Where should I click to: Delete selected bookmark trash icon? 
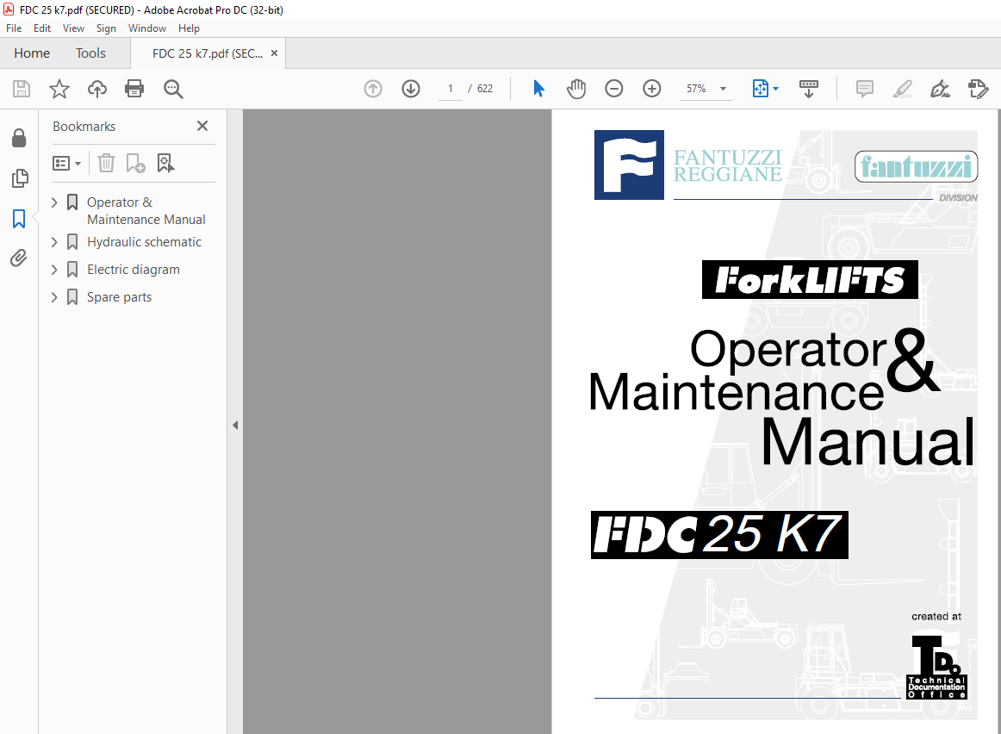coord(106,164)
